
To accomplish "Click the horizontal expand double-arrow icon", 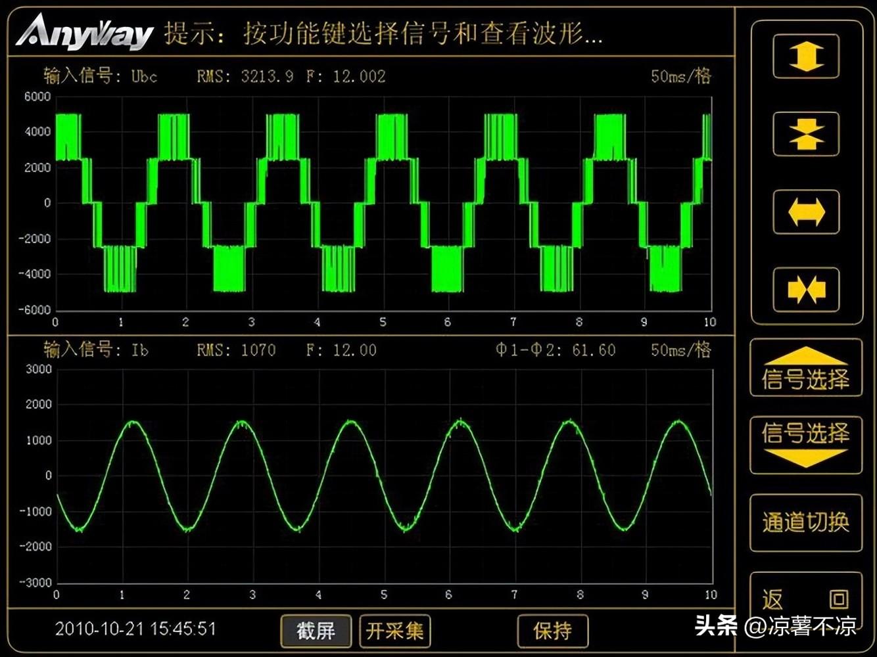I will click(x=806, y=212).
